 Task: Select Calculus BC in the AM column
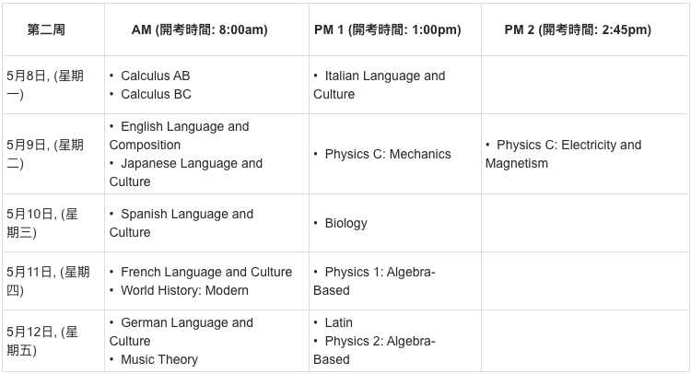[x=156, y=94]
